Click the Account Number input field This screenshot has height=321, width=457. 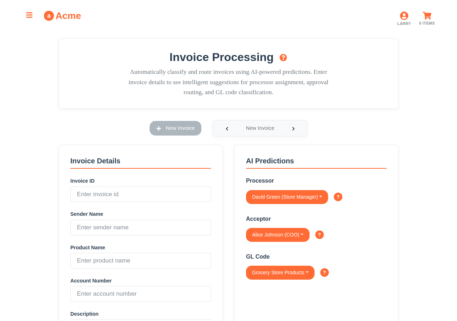[141, 294]
